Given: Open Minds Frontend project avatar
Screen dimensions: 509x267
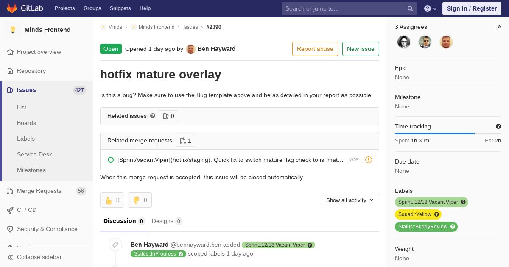Looking at the screenshot, I should click(13, 30).
